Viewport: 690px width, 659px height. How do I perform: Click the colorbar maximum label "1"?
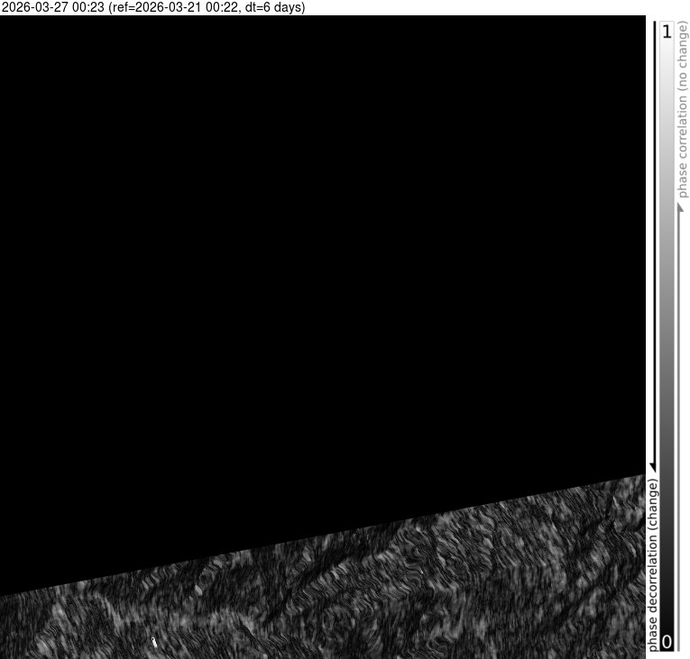coord(667,32)
